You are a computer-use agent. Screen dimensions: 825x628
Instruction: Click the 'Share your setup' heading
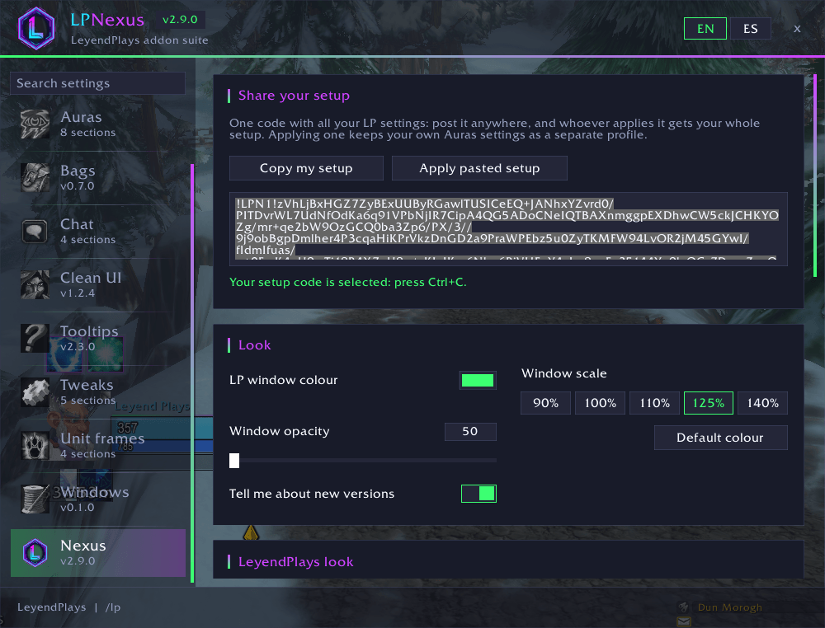point(295,96)
